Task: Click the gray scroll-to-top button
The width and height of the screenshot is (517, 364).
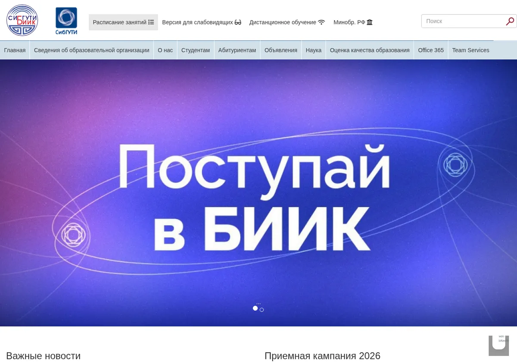Action: [498, 345]
